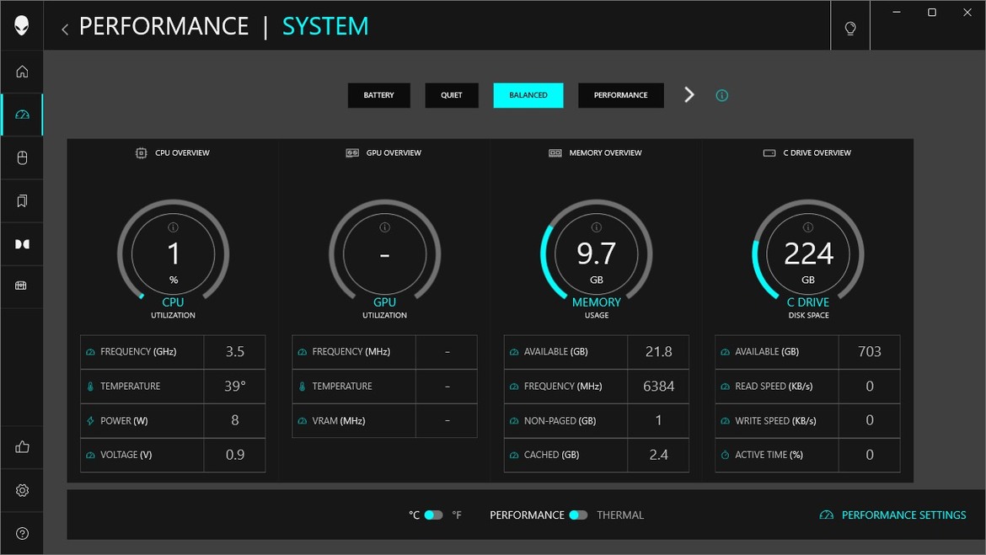Switch the Performance/Thermal view toggle
Image resolution: width=986 pixels, height=555 pixels.
click(x=578, y=515)
